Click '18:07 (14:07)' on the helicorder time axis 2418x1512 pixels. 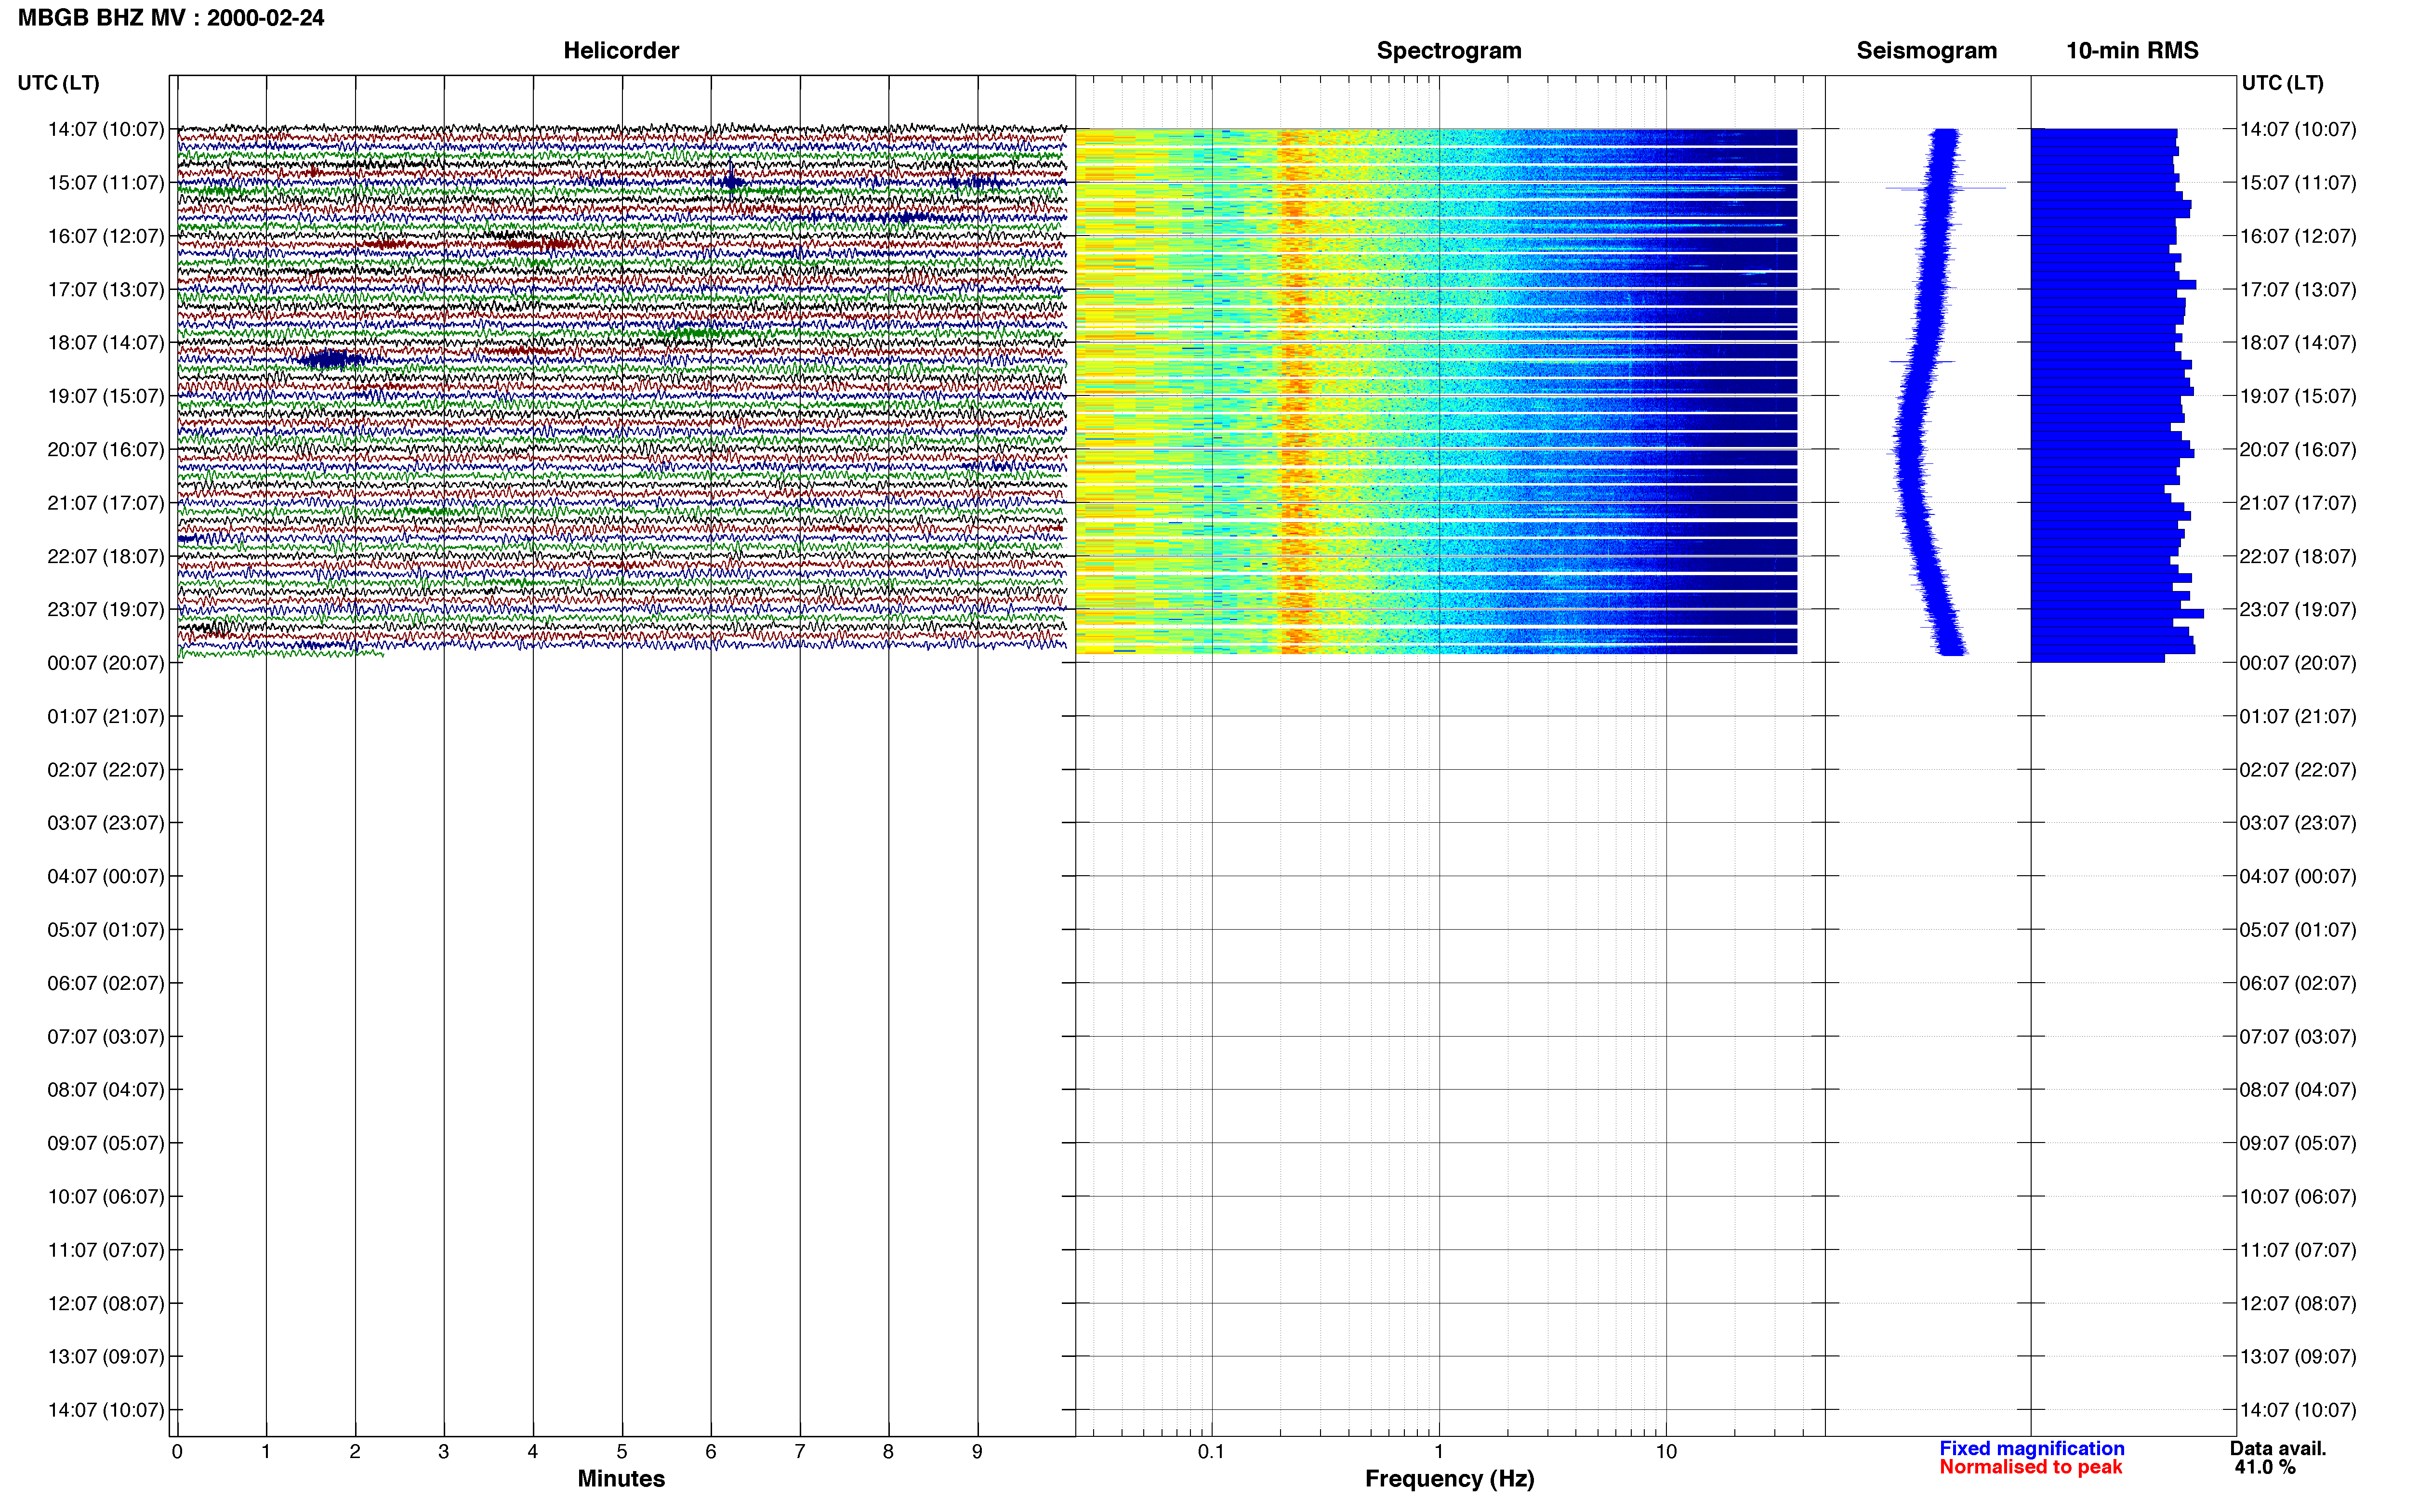point(106,343)
